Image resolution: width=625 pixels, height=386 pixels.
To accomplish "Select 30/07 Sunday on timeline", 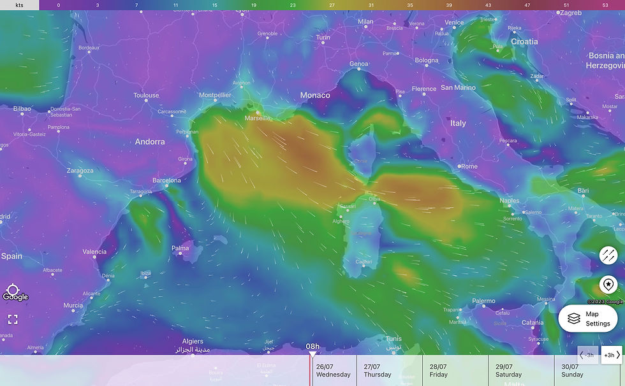I will (x=572, y=371).
